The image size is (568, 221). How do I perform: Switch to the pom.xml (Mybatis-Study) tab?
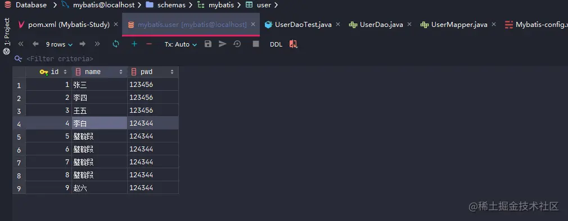click(x=69, y=25)
